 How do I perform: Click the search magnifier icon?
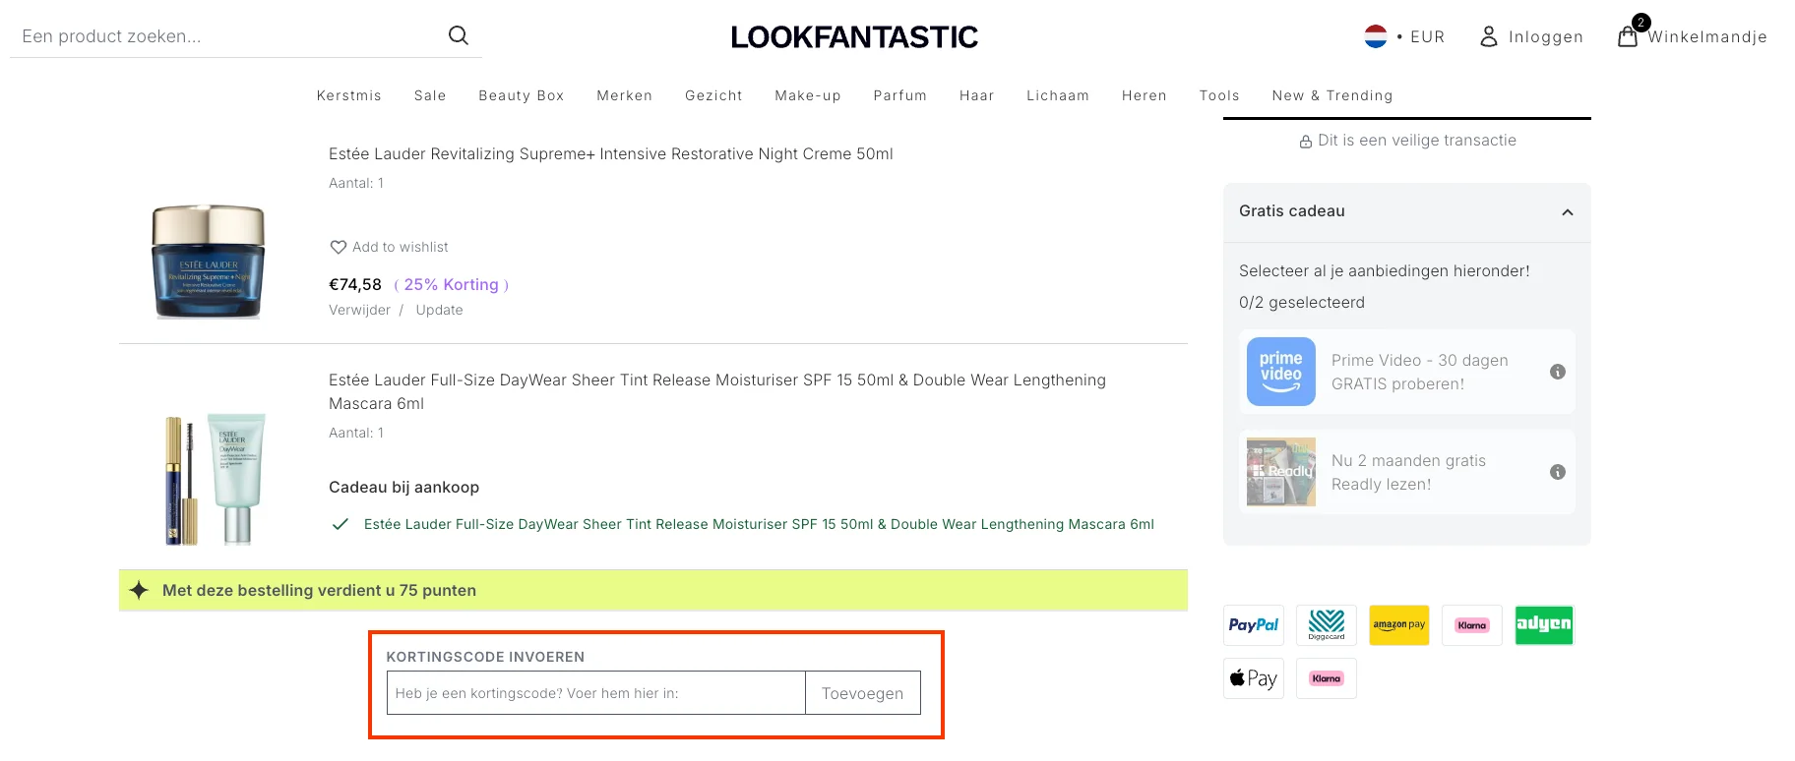point(459,35)
